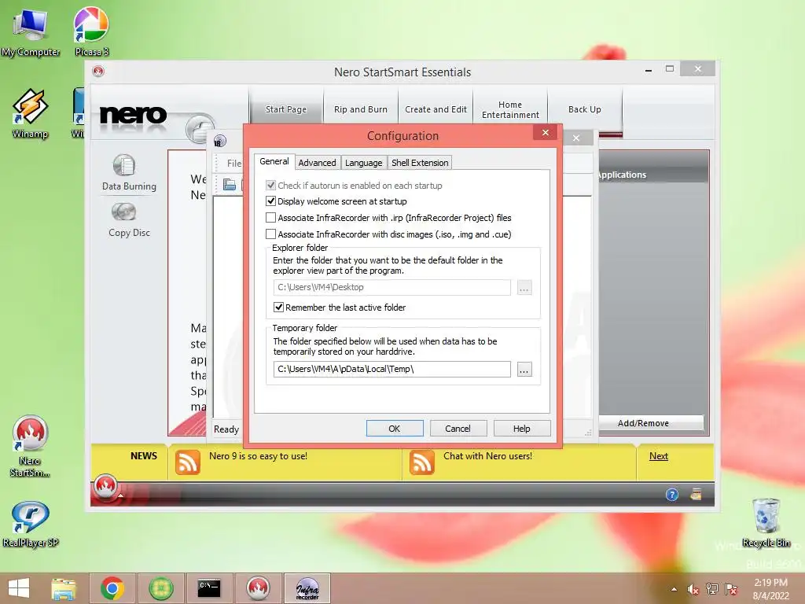This screenshot has width=805, height=604.
Task: Switch to InfraRecorder taskbar icon
Action: coord(307,588)
